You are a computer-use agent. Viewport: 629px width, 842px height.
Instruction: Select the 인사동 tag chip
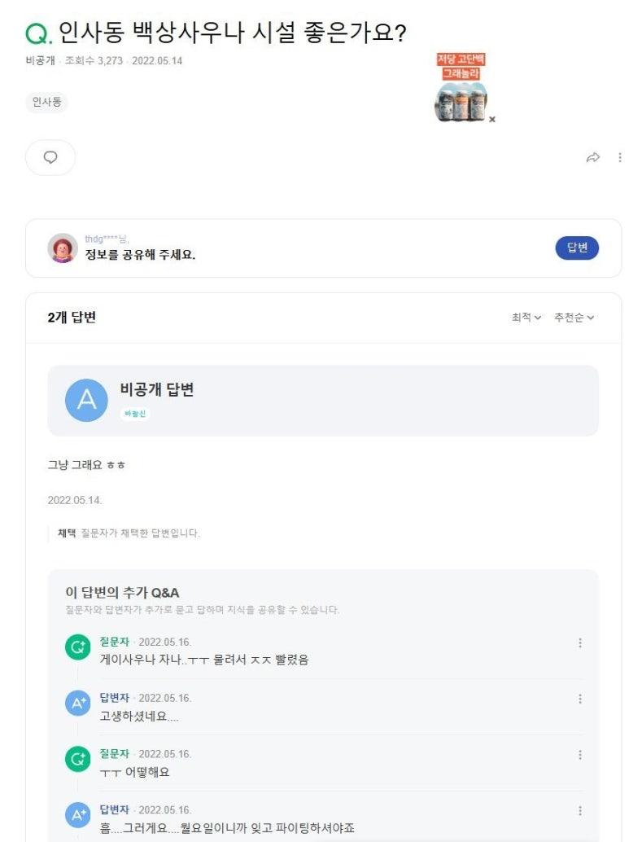[46, 102]
